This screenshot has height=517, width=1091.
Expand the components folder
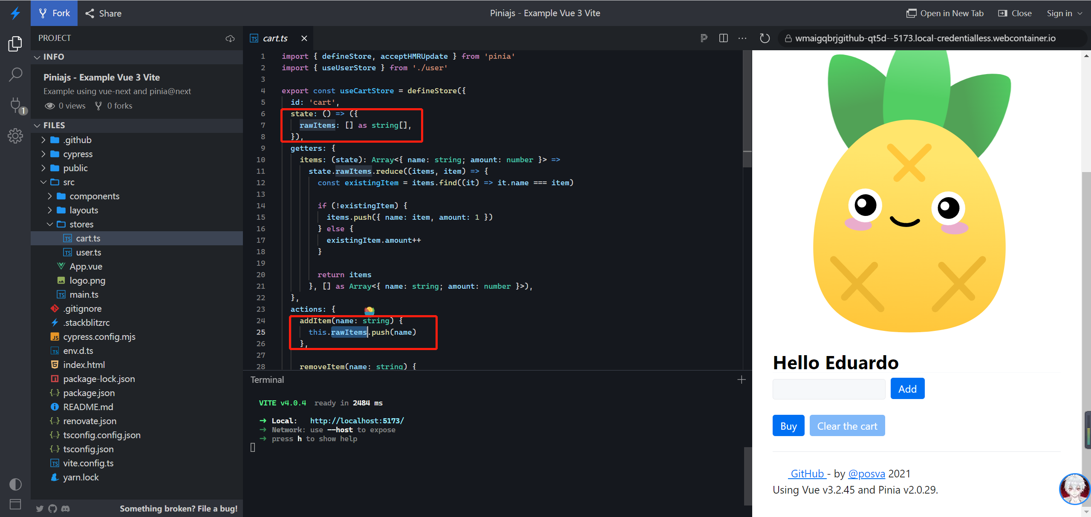click(94, 196)
